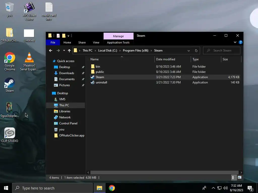Select the Untitled file on desktop
Viewport: 258px width, 193px height.
29,35
